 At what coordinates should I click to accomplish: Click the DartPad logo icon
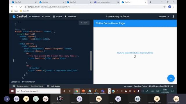(14, 16)
